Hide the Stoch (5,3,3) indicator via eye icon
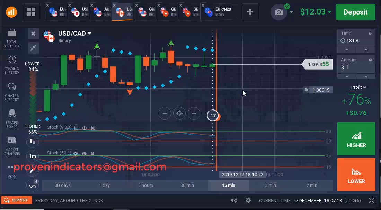 (84, 153)
